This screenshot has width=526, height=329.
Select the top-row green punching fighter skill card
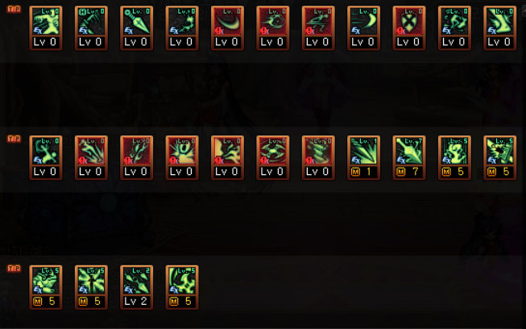tap(46, 28)
